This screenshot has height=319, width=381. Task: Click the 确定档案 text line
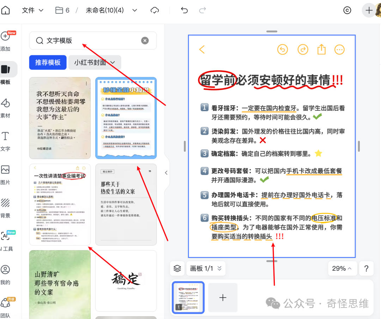tap(261, 154)
